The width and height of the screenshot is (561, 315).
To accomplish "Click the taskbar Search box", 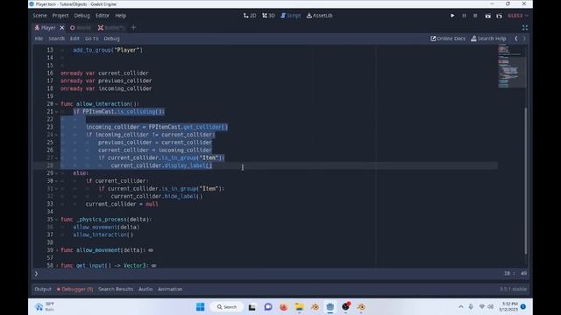I will tap(227, 307).
